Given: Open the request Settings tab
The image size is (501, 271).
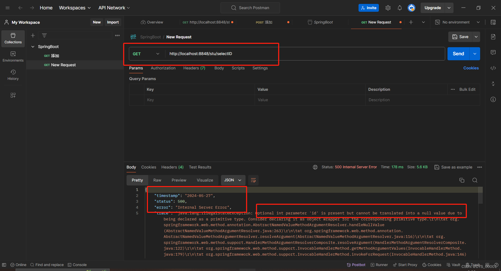Looking at the screenshot, I should pyautogui.click(x=260, y=68).
